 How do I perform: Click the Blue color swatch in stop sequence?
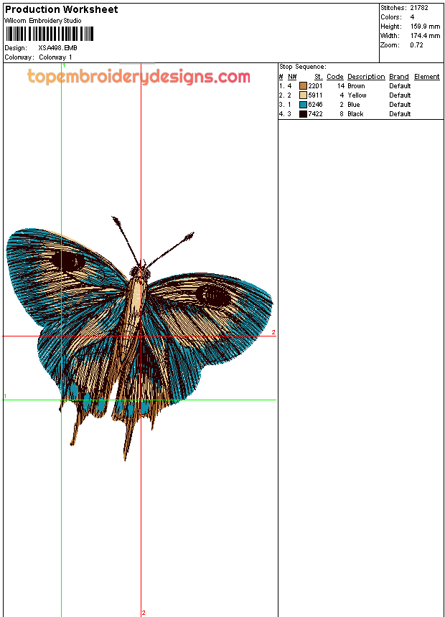(303, 105)
